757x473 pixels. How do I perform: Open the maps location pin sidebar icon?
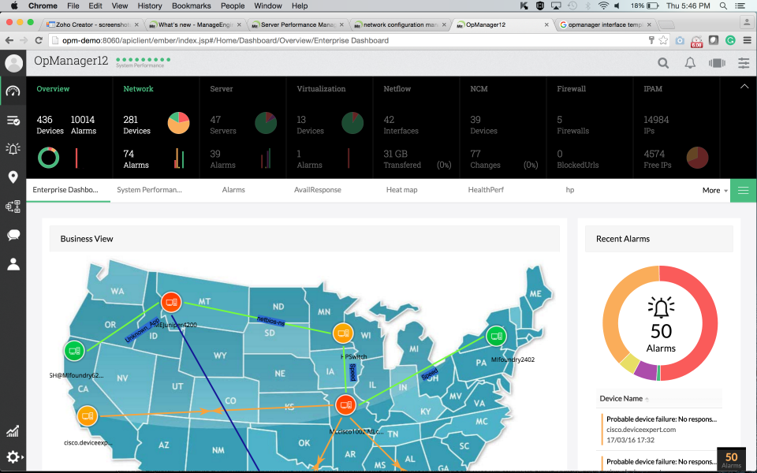13,177
